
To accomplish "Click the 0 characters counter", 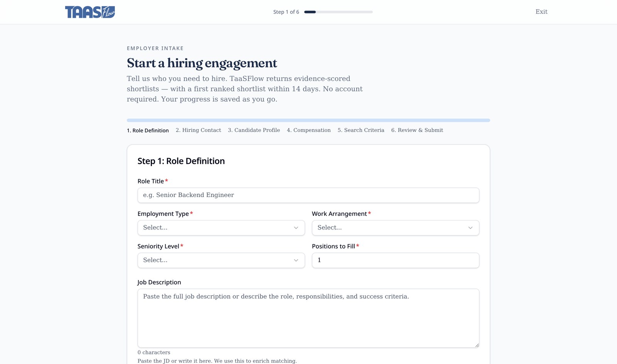I will pos(154,352).
